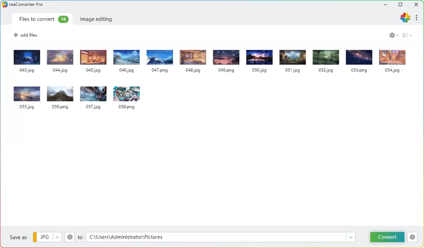Screen dimensions: 424x248
Task: Click the output path field showing Administrator Pictures
Action: [207, 237]
